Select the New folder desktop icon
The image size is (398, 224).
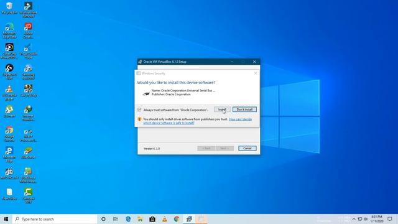(9, 194)
